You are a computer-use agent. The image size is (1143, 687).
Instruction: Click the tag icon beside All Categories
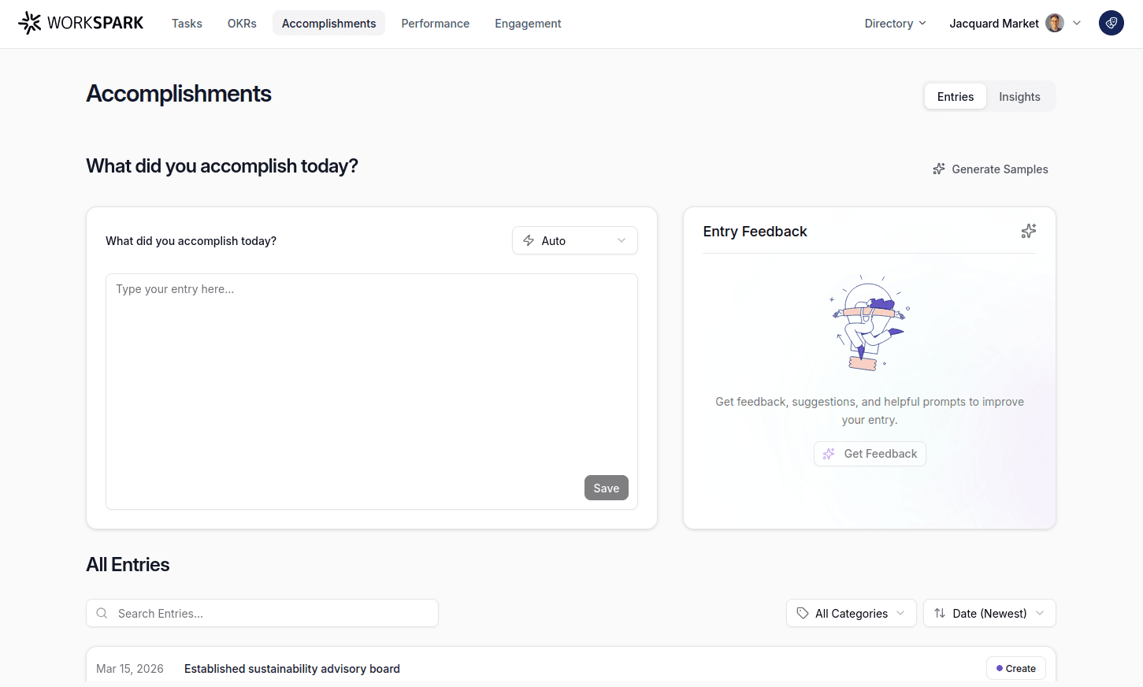[x=803, y=613]
